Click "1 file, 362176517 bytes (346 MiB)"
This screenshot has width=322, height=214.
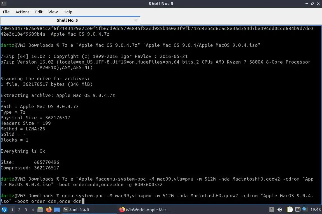click(x=46, y=84)
